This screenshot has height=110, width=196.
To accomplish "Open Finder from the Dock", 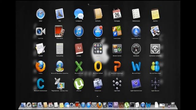I will 23,105.
